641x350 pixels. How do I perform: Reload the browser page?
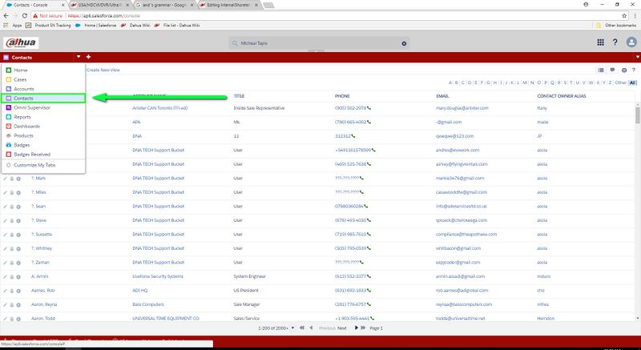click(x=25, y=15)
